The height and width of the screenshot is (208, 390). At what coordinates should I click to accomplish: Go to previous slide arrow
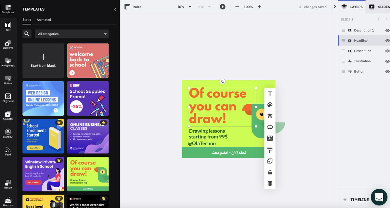click(x=379, y=19)
